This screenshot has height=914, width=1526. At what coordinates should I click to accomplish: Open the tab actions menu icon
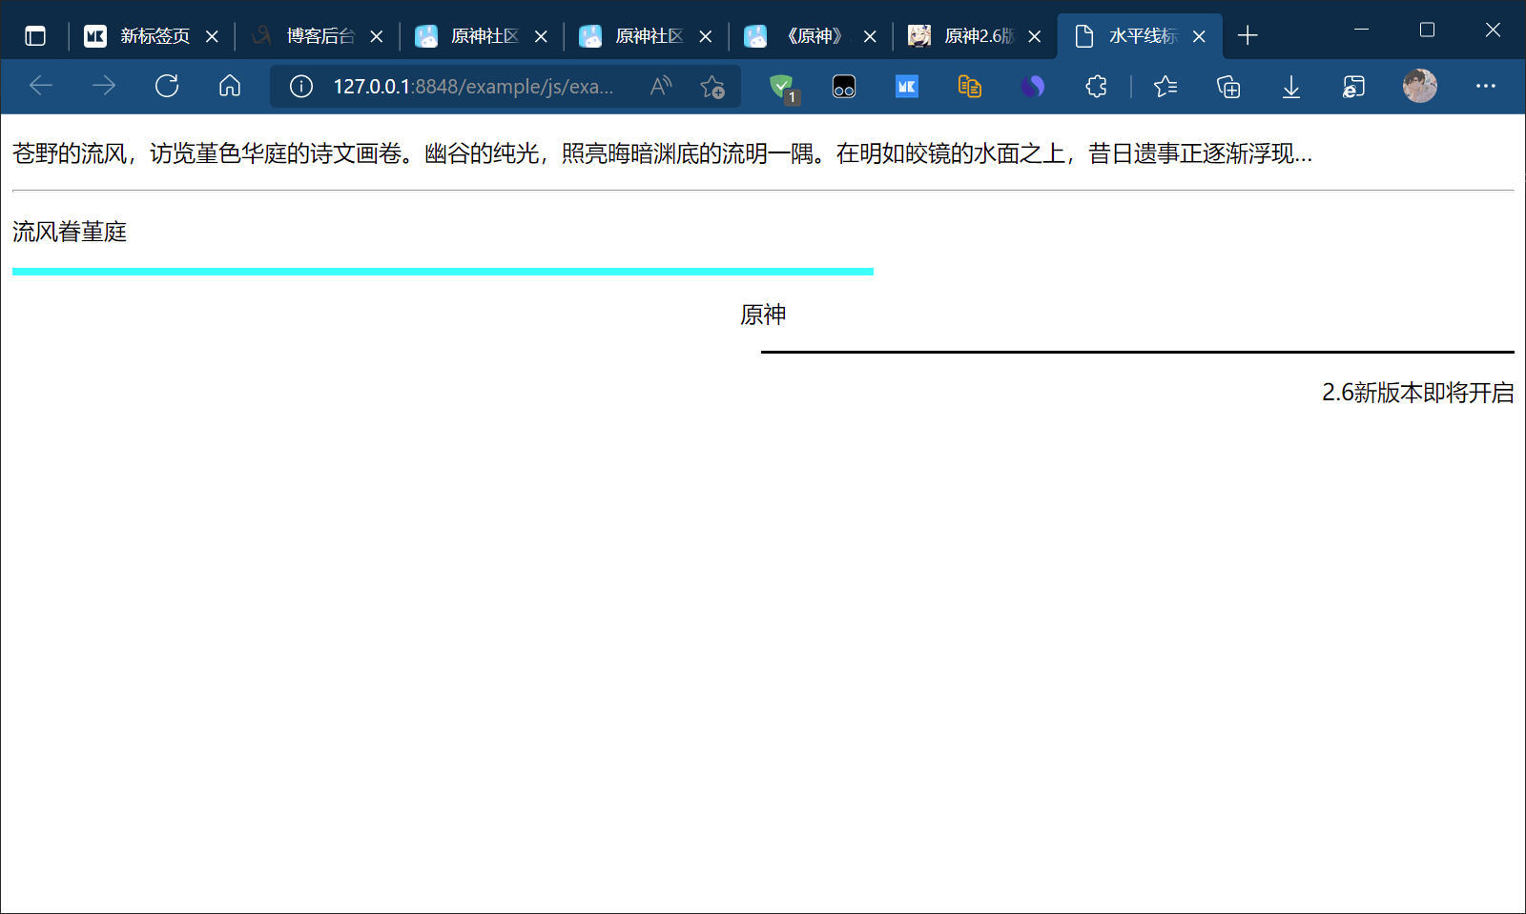35,36
